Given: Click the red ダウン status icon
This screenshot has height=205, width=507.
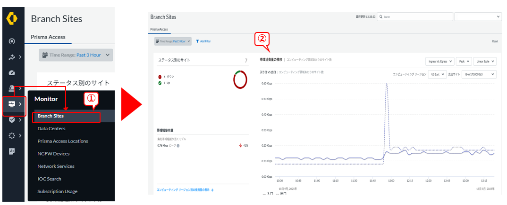Looking at the screenshot, I should (x=159, y=76).
